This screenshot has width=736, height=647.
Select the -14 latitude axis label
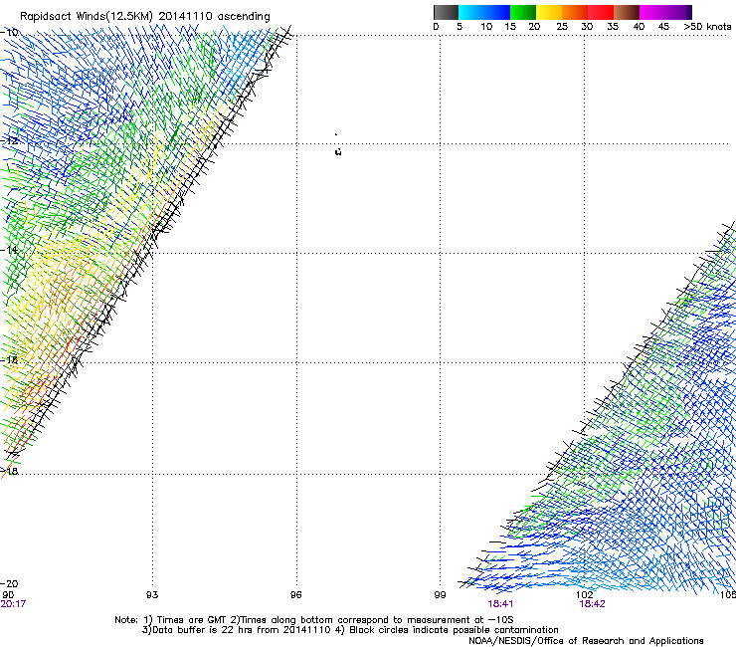click(9, 250)
